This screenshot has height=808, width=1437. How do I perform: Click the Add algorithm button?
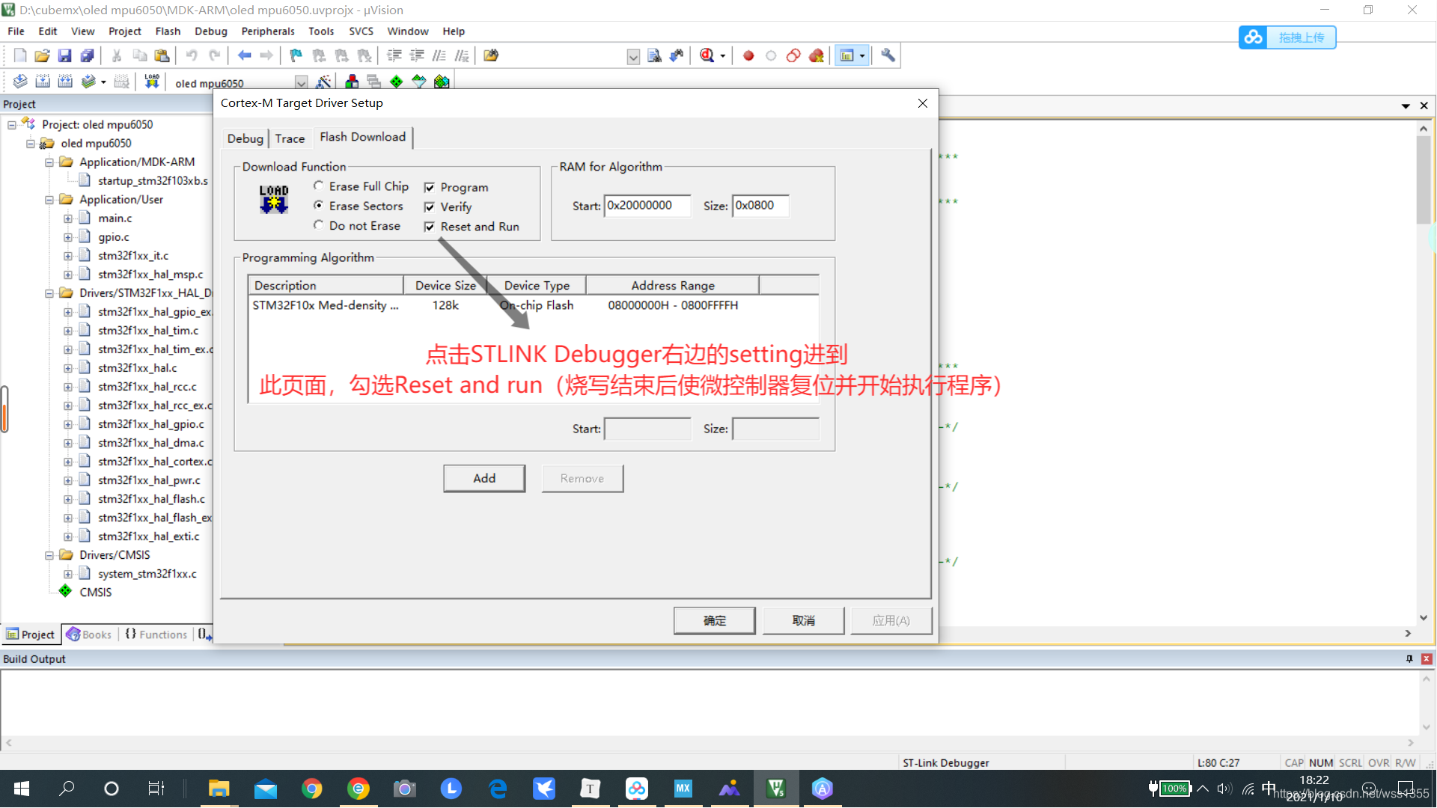484,478
